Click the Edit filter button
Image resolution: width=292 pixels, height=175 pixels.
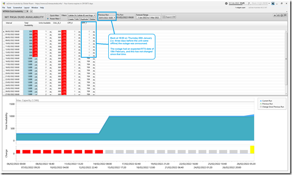click(x=77, y=19)
